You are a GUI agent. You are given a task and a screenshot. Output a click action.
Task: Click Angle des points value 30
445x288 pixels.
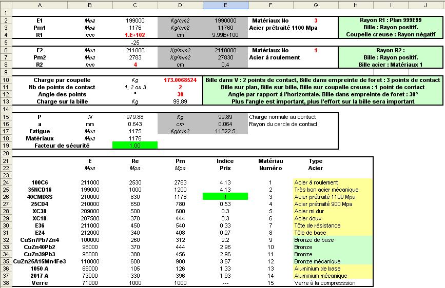point(180,94)
